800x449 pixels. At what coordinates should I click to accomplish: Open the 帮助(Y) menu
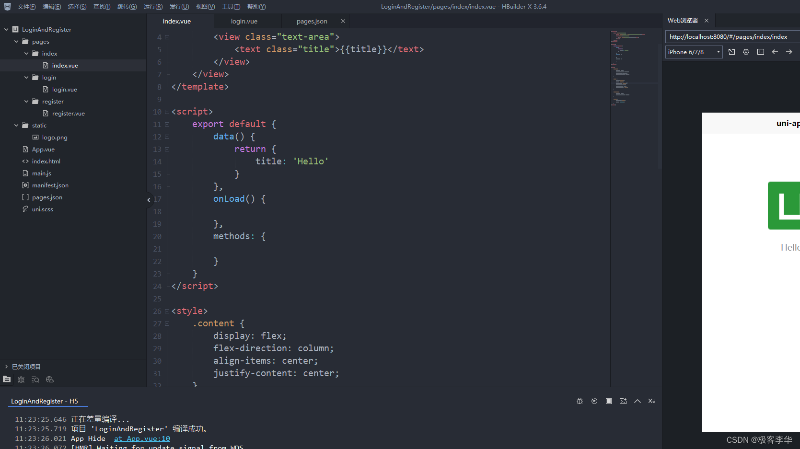(x=256, y=6)
